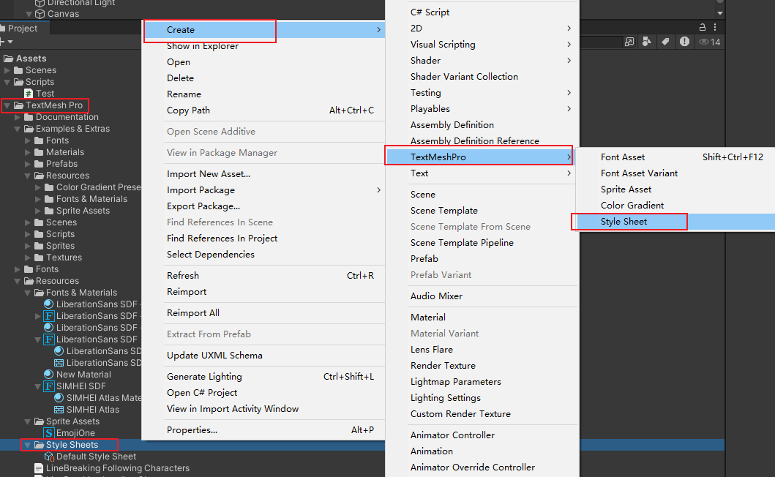Click the search by import log type icon
Viewport: 775px width, 477px height.
point(684,42)
